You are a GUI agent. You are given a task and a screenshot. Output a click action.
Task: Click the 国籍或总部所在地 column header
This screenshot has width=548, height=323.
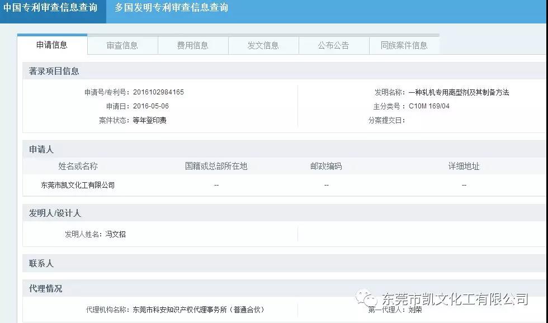point(216,166)
